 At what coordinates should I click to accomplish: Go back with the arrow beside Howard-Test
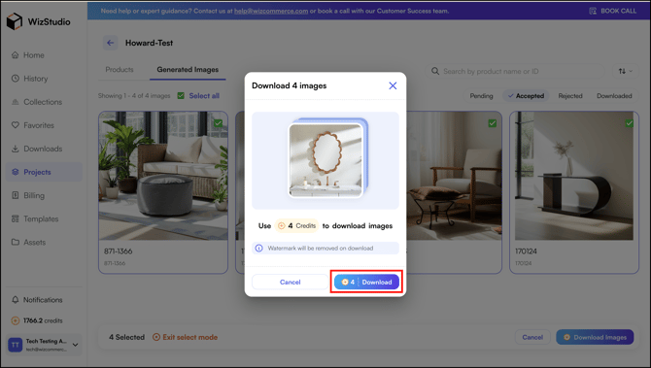(x=111, y=43)
